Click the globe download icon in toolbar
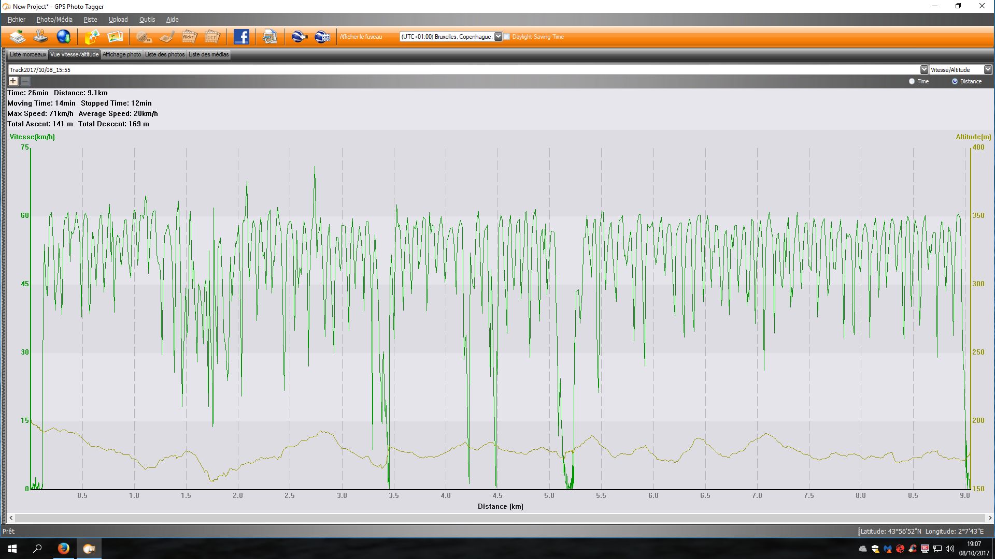Screen dimensions: 995x559 click(x=63, y=37)
